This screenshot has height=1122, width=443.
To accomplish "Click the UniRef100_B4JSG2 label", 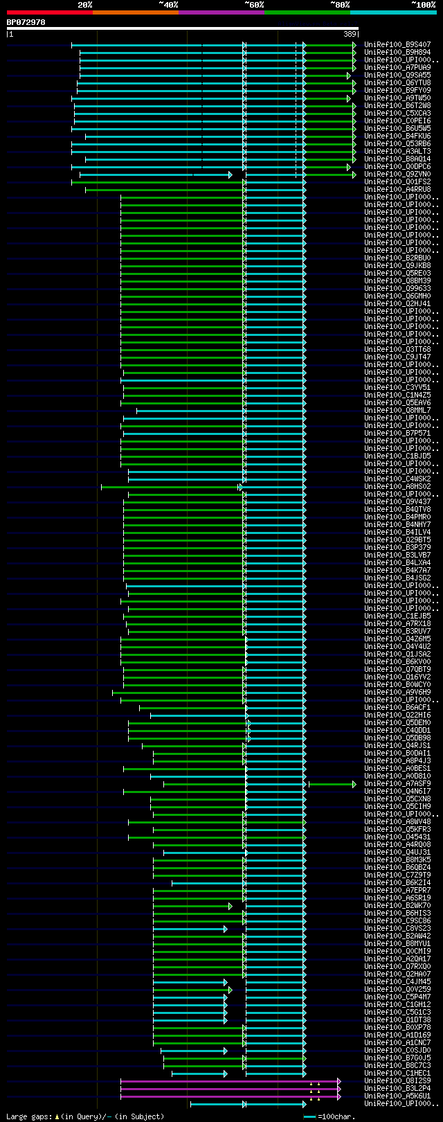I will click(x=397, y=578).
